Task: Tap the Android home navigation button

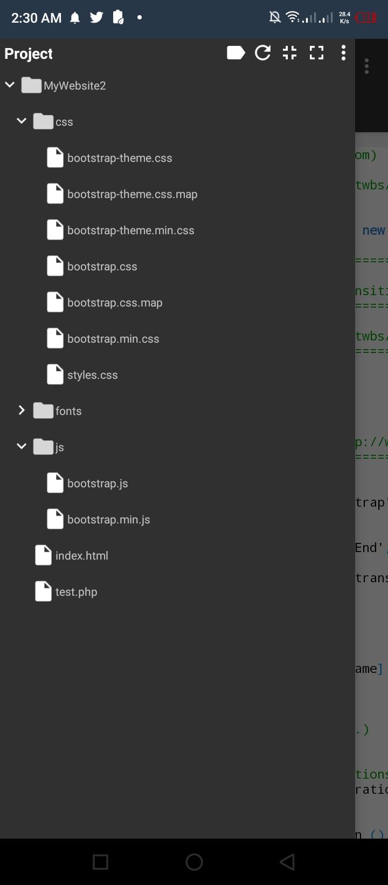Action: (194, 862)
